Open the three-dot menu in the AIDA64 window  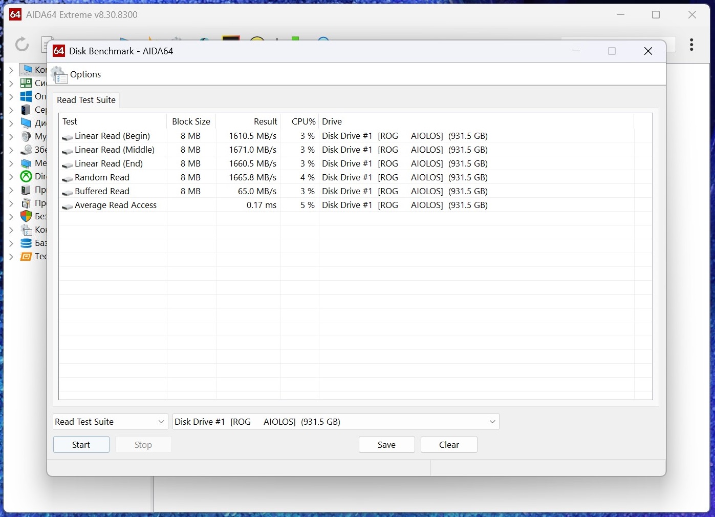point(691,45)
